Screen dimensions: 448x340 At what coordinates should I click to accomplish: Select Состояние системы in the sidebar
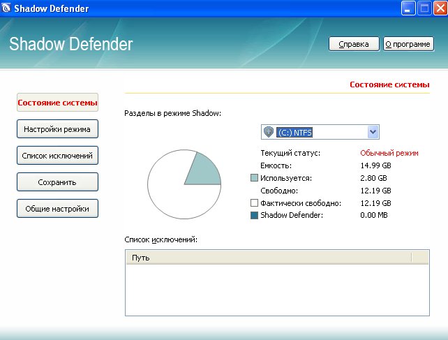click(x=57, y=103)
